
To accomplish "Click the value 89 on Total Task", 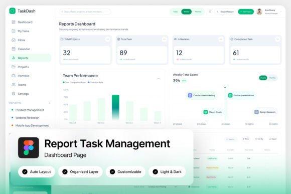I will [x=123, y=53].
